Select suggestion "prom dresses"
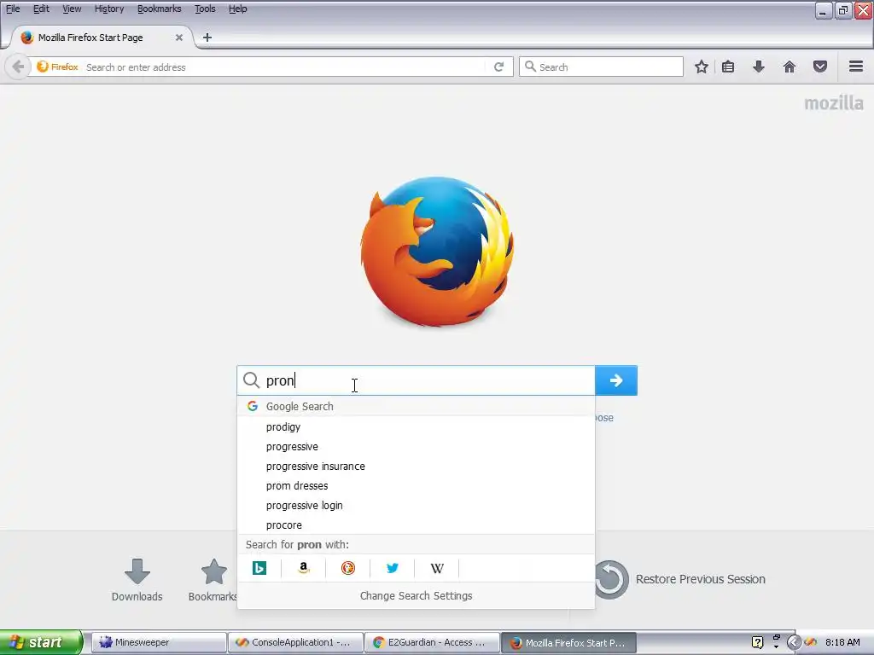The image size is (874, 655). (x=416, y=485)
